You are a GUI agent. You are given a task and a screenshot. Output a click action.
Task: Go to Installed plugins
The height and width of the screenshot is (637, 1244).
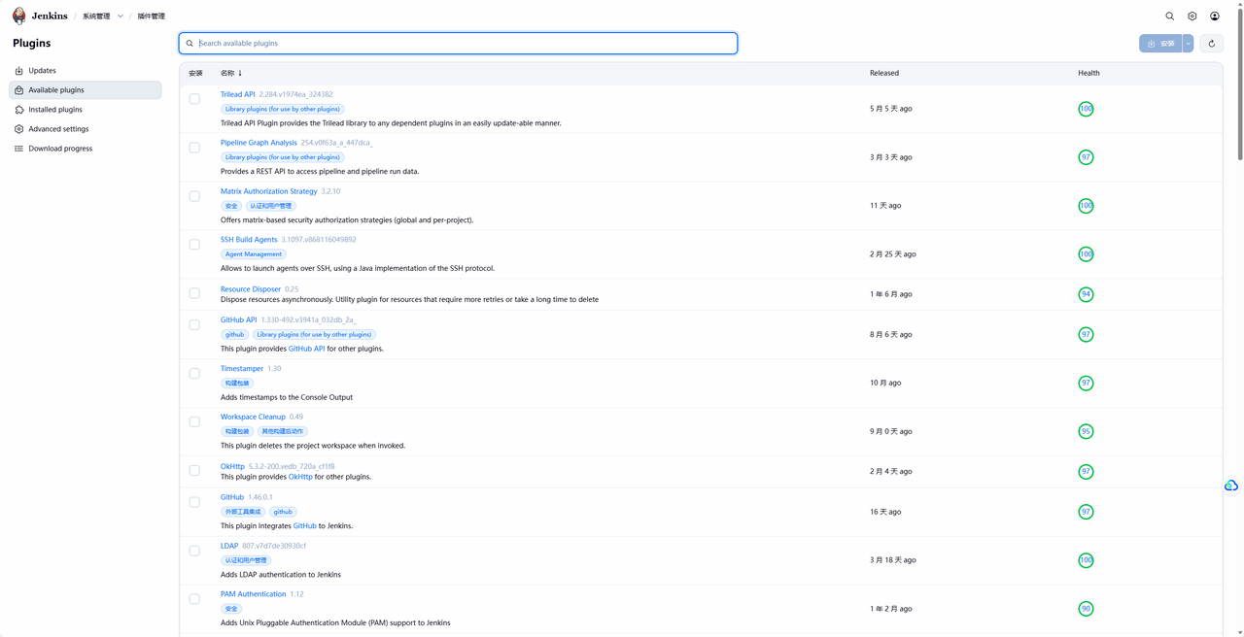tap(86, 110)
